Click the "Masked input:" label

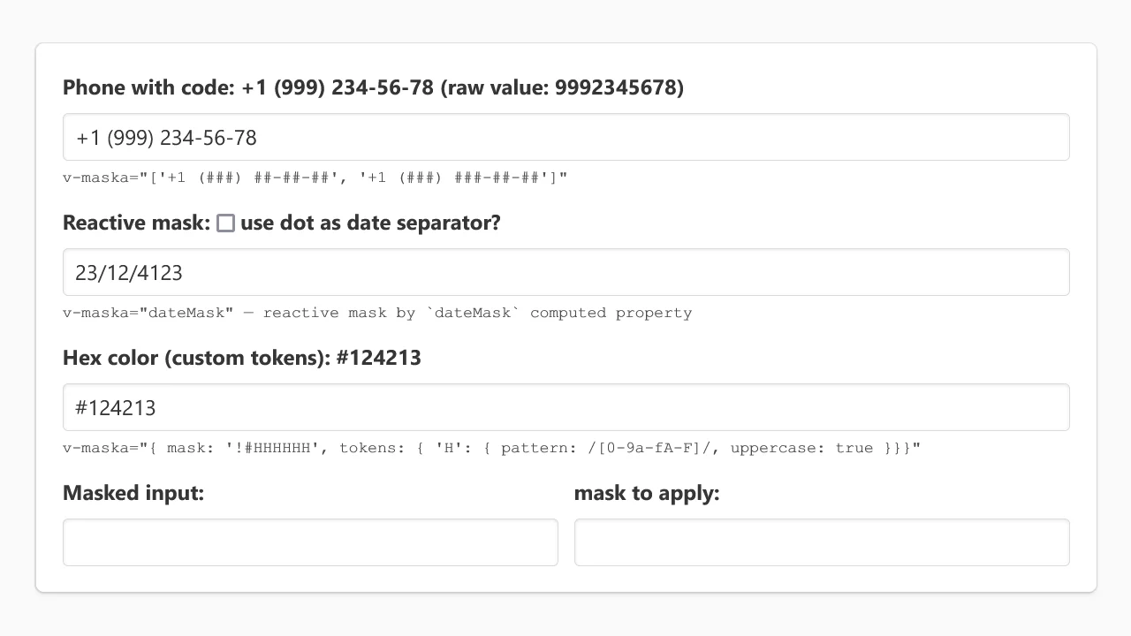pos(133,493)
